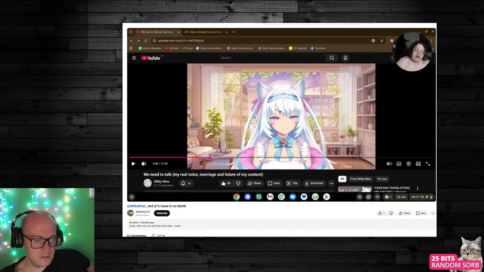Viewport: 484px width, 272px height.
Task: Open the video player settings gear
Action: [x=408, y=164]
